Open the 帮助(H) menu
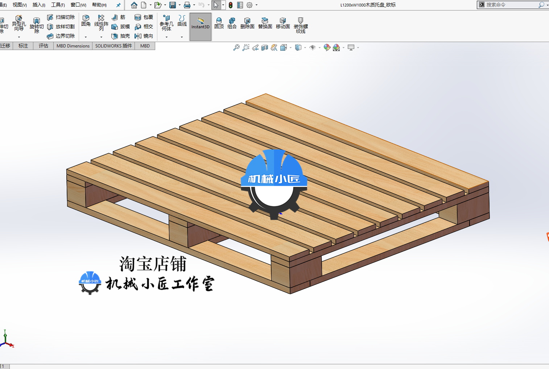 [99, 5]
